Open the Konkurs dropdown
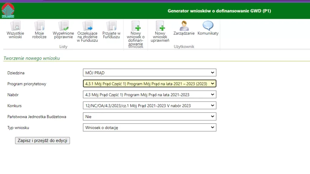 [x=150, y=106]
